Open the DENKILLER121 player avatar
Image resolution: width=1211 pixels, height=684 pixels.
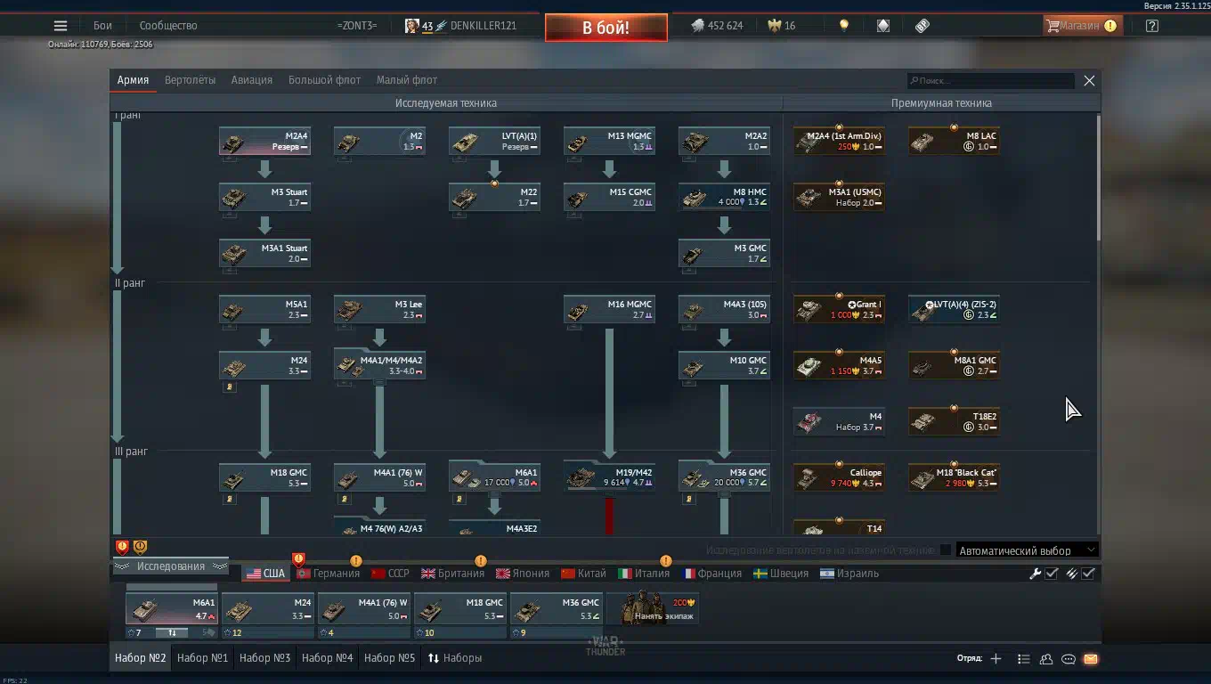coord(411,26)
